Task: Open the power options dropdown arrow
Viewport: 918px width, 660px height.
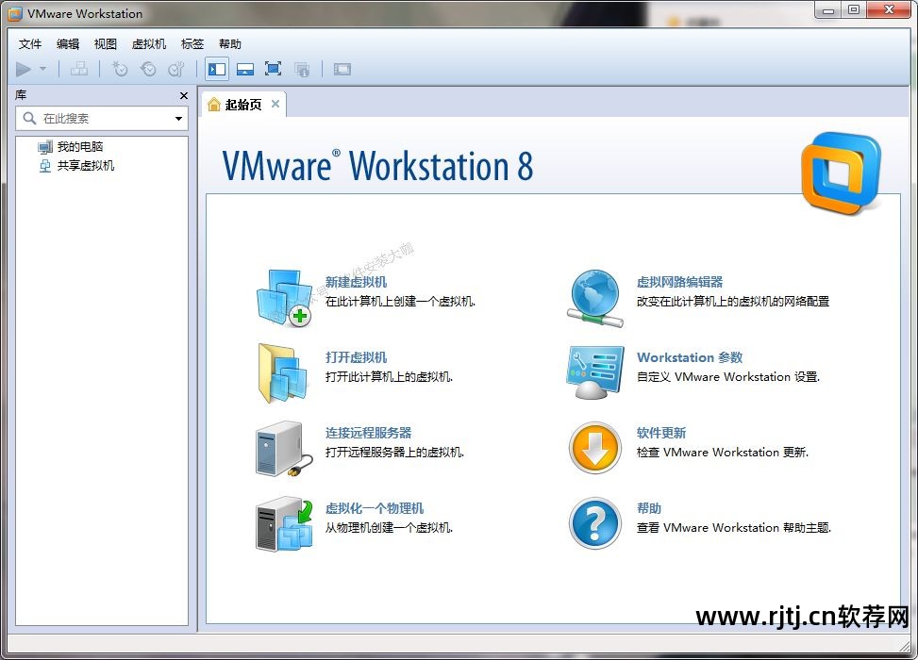Action: (42, 69)
